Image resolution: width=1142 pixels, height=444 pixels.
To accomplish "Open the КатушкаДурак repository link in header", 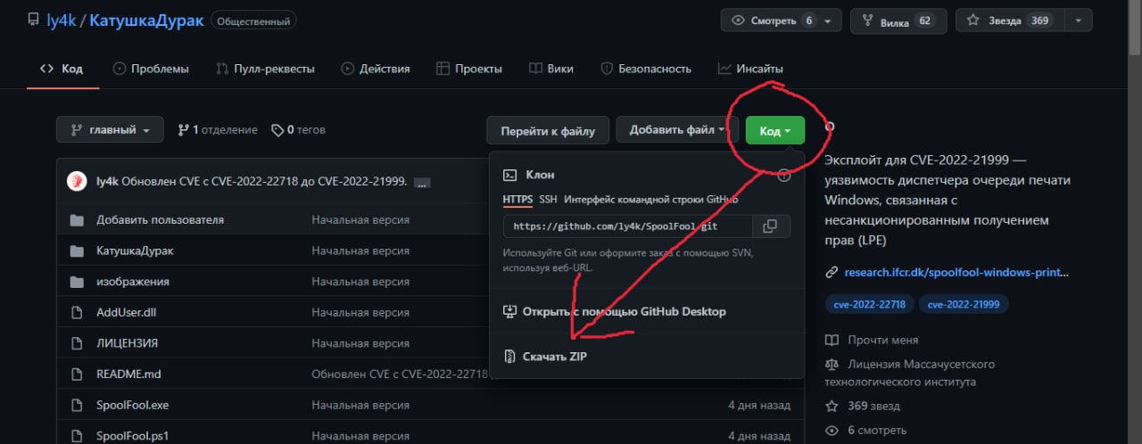I will (146, 20).
